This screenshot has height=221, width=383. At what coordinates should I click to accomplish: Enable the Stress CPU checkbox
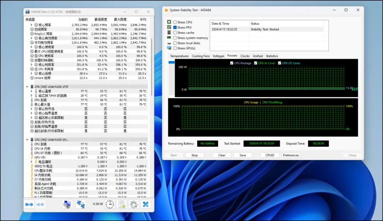(175, 22)
